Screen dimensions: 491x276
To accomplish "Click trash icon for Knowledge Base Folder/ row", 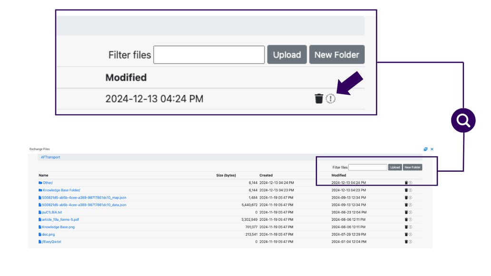I will click(x=406, y=190).
